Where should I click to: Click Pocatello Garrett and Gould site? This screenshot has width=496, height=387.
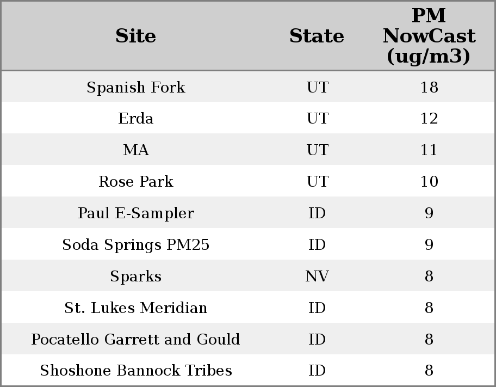[136, 339]
